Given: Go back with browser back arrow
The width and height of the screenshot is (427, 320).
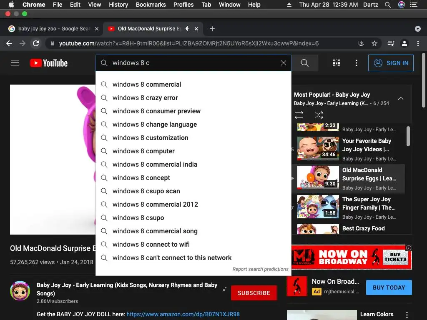Looking at the screenshot, I should coord(9,43).
